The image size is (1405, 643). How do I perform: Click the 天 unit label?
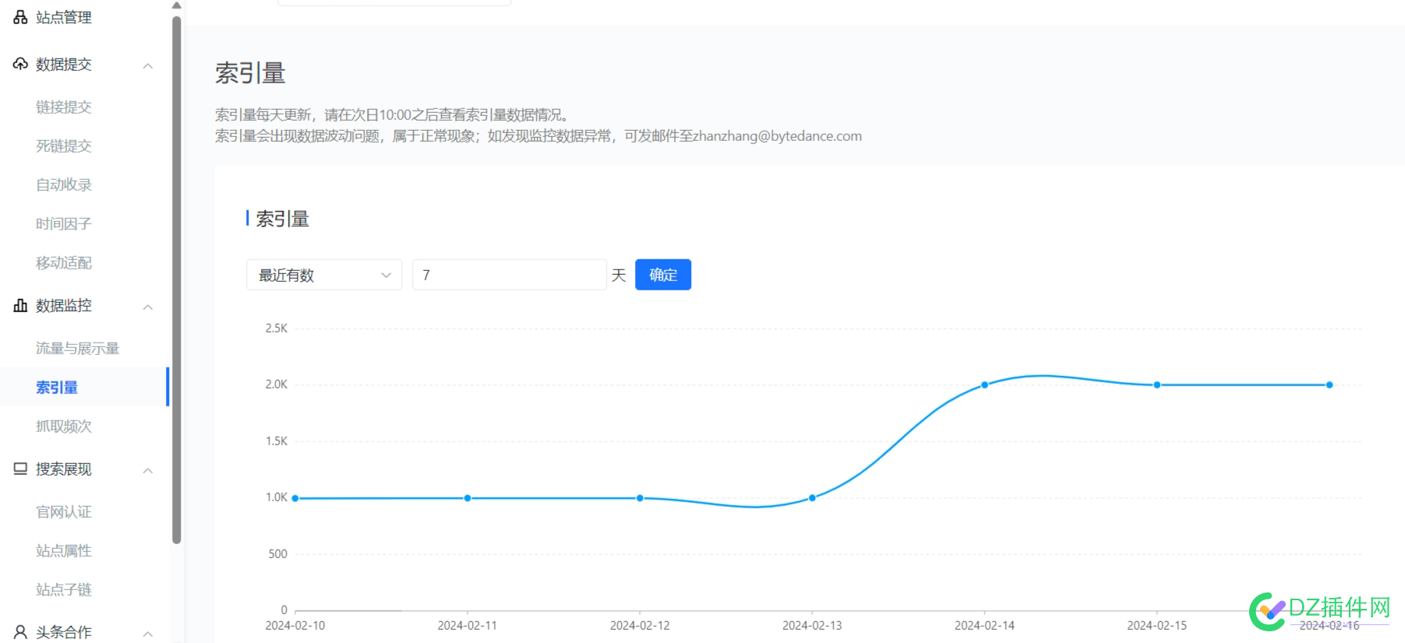619,275
